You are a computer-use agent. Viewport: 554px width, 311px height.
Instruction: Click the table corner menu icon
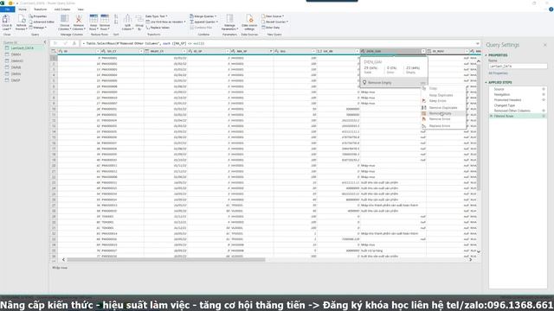54,52
